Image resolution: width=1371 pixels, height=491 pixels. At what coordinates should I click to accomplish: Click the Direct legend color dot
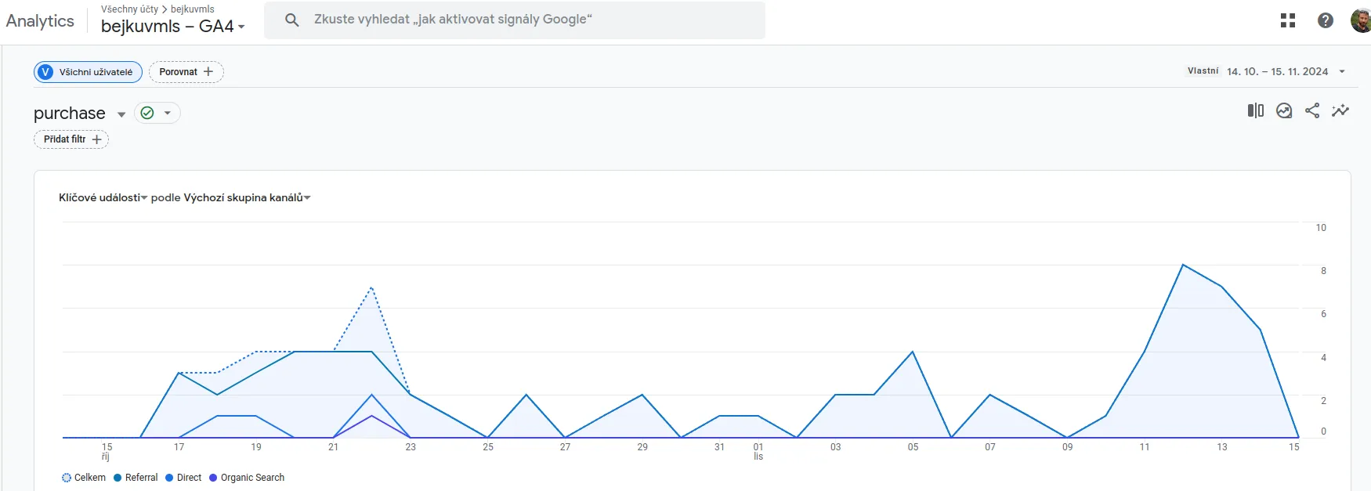pyautogui.click(x=169, y=478)
